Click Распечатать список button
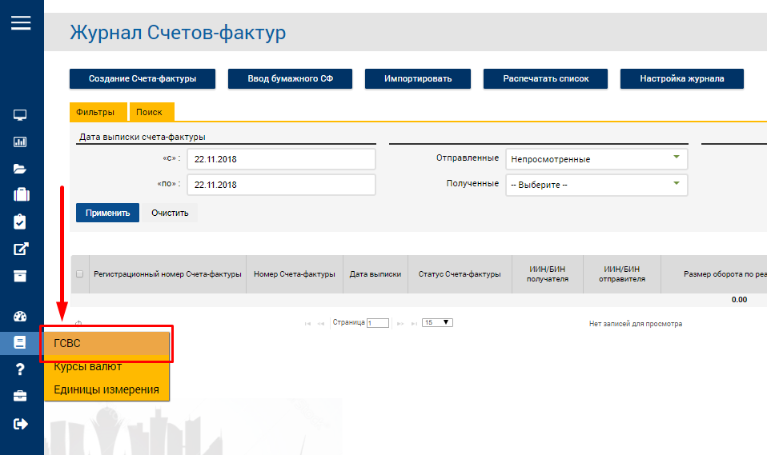This screenshot has height=455, width=767. 545,78
